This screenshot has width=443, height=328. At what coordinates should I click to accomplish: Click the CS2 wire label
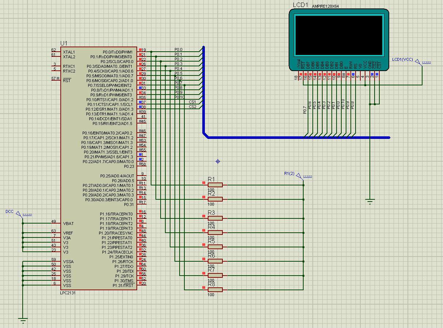tap(192, 107)
